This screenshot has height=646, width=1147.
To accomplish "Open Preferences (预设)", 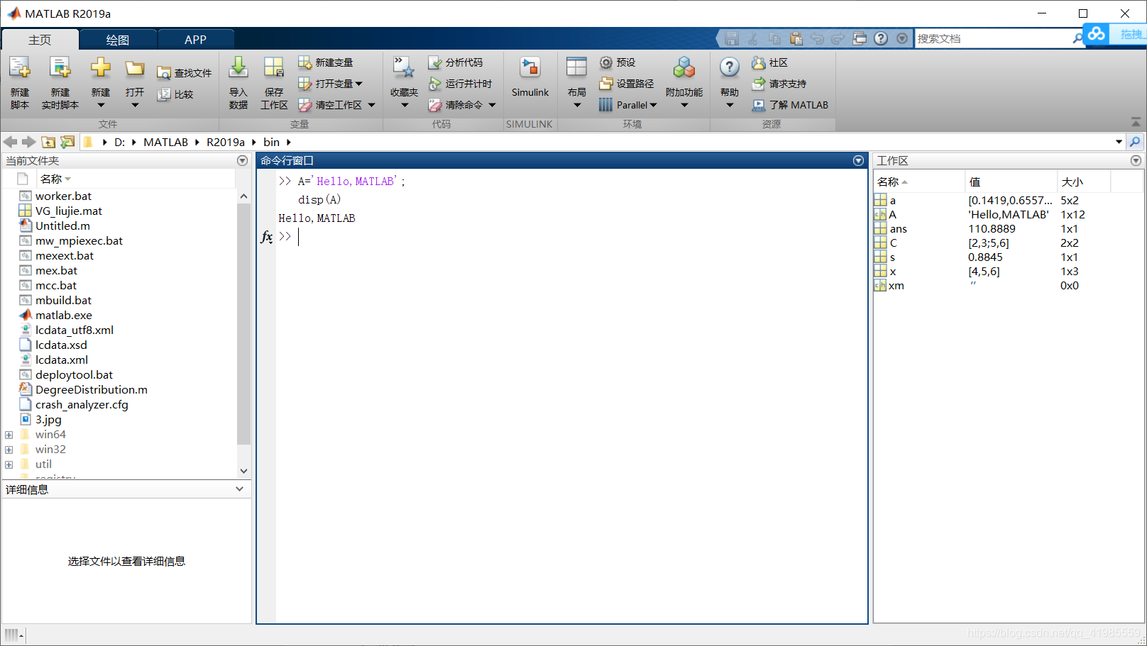I will pyautogui.click(x=618, y=62).
